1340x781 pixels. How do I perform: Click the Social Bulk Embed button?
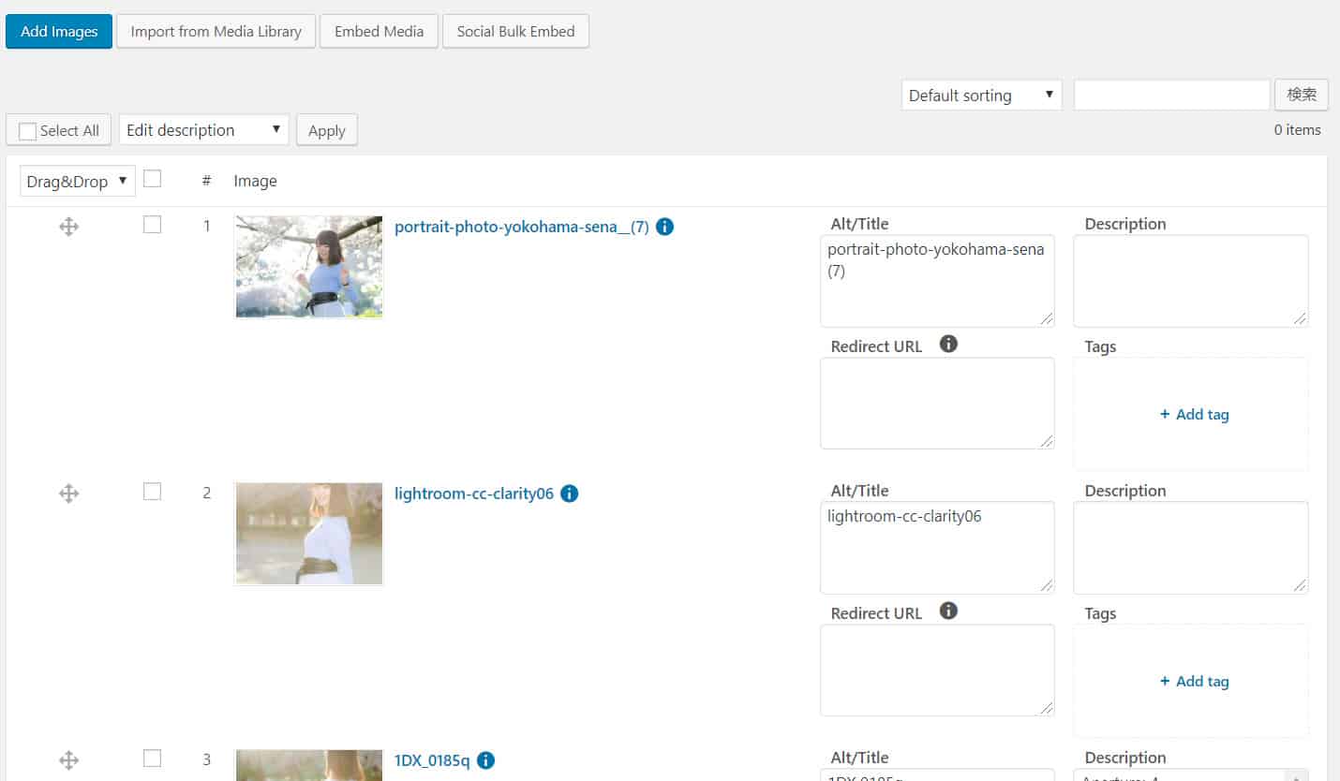pos(515,31)
